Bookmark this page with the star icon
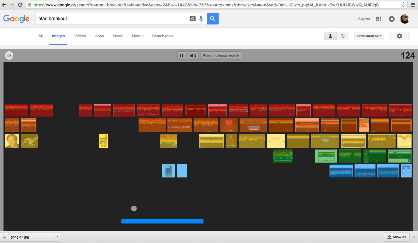The image size is (418, 243). coord(403,5)
